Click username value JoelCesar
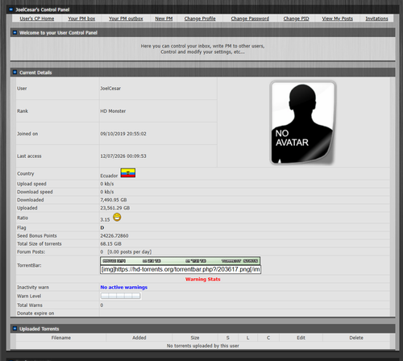Viewport: 403px width, 361px height. (110, 89)
